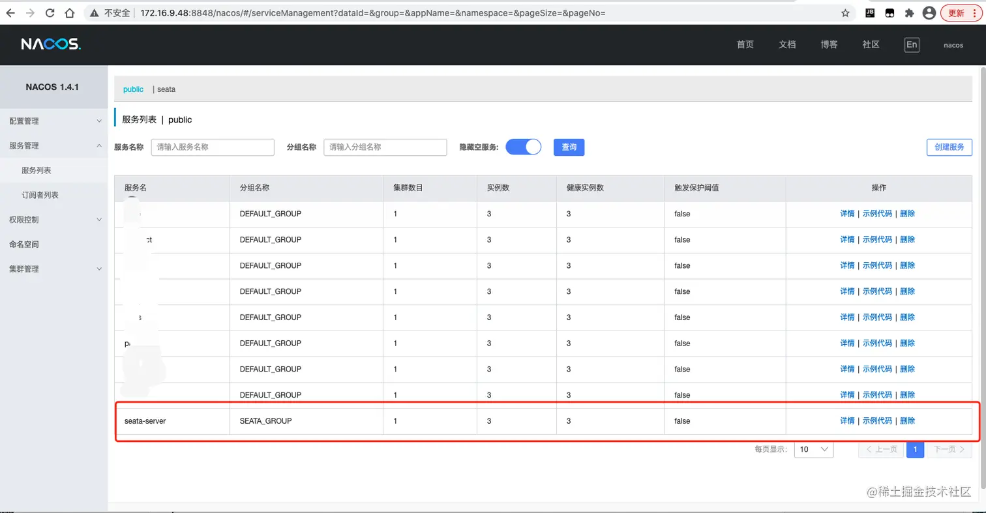Screen dimensions: 986x513
Task: Click 服务名 column header
Action: (x=136, y=188)
